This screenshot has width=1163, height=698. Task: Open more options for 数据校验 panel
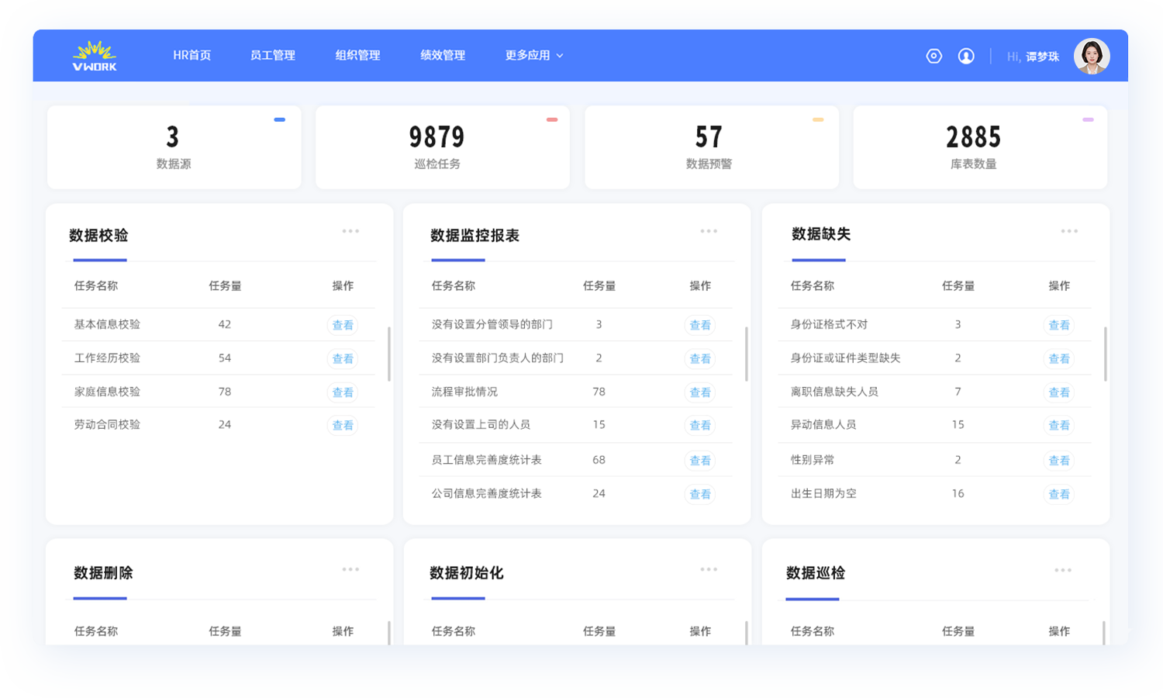click(x=350, y=231)
